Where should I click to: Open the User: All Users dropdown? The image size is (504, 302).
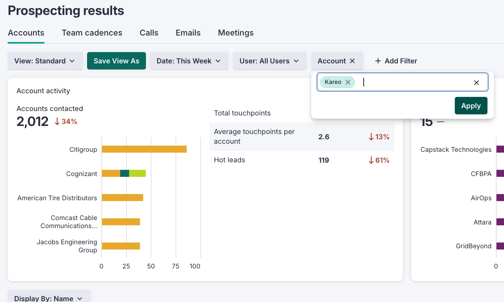coord(269,61)
